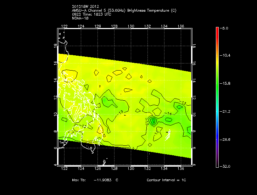Image resolution: width=257 pixels, height=195 pixels.
Task: Click the "132" longitude label on top axis
Action: point(147,26)
